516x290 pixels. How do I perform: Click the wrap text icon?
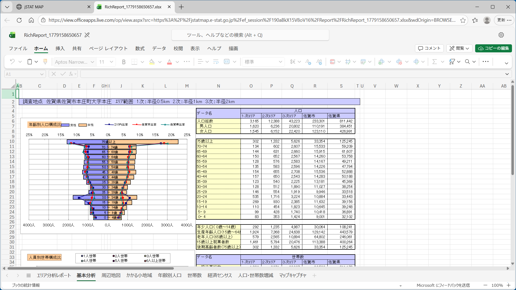coord(216,62)
